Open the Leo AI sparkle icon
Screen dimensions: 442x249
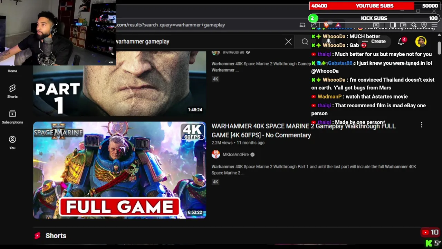(x=413, y=25)
